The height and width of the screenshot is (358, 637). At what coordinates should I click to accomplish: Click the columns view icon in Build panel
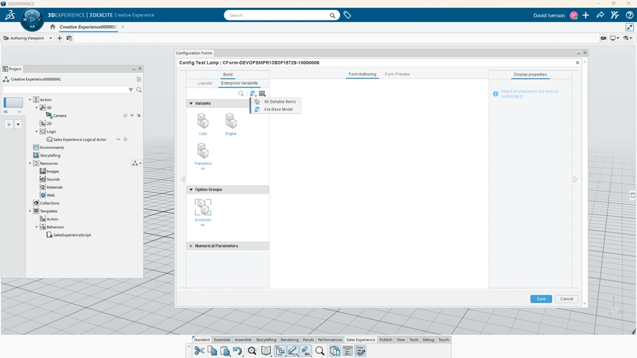tap(263, 93)
